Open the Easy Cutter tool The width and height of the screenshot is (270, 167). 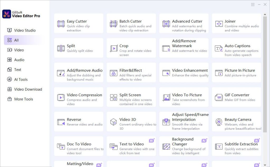click(x=78, y=23)
